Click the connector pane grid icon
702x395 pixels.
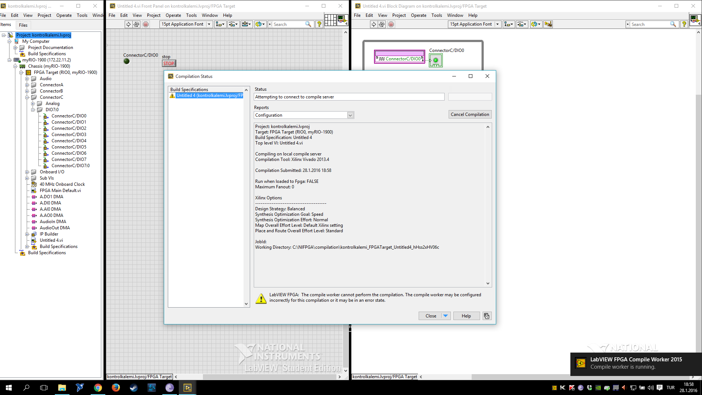tap(330, 20)
